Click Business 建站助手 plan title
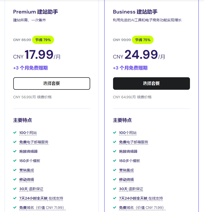Screen dimensions: 204x212 135,12
